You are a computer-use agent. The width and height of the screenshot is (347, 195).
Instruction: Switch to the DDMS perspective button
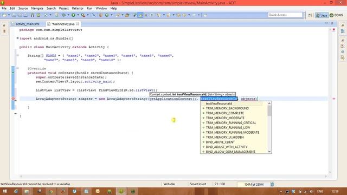[336, 15]
